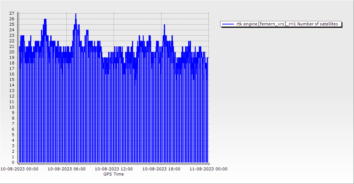
Task: Pick the 10-08-2023 18:00 axis label
Action: click(x=161, y=169)
